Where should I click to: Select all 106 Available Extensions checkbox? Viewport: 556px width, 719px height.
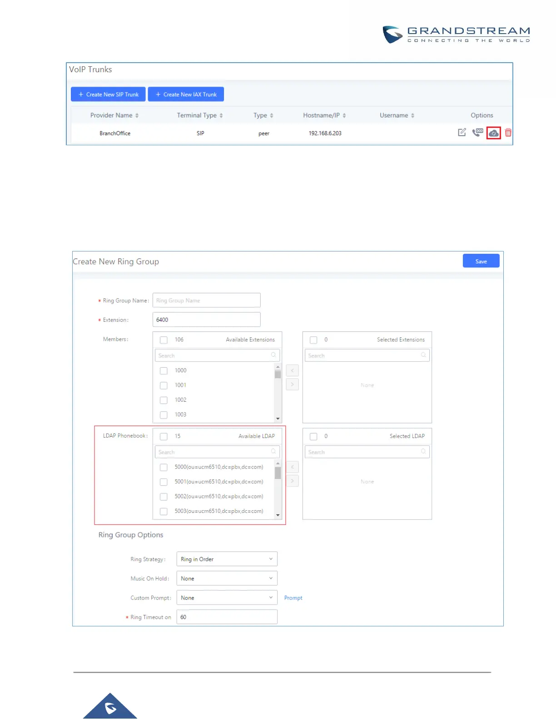click(x=164, y=340)
